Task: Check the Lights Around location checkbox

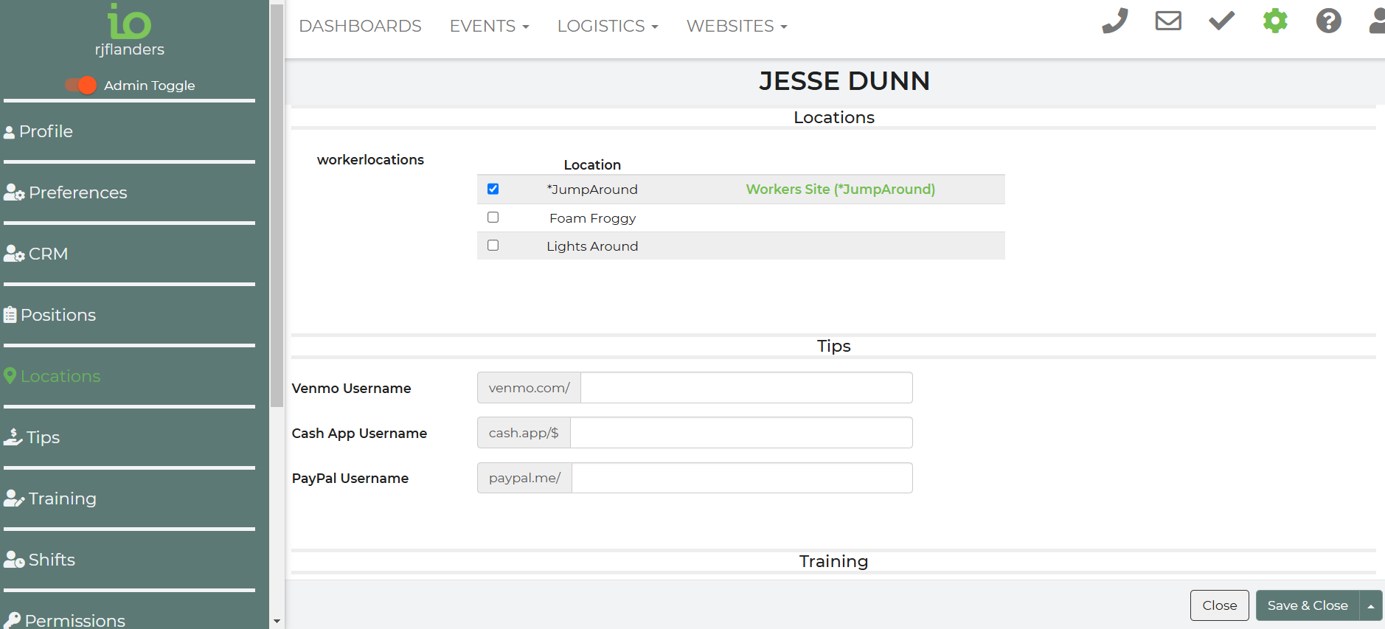Action: tap(493, 245)
